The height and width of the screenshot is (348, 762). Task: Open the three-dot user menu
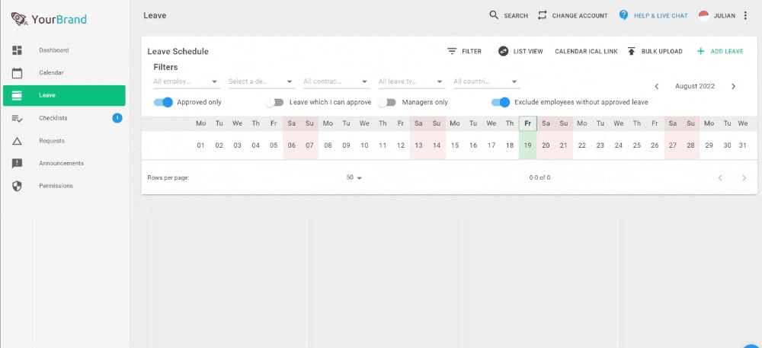(745, 15)
